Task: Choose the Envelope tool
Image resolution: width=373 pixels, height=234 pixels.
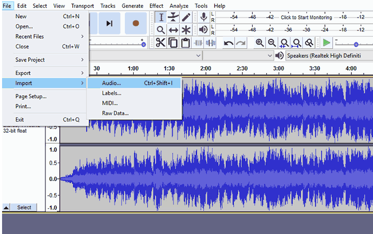Action: [174, 18]
